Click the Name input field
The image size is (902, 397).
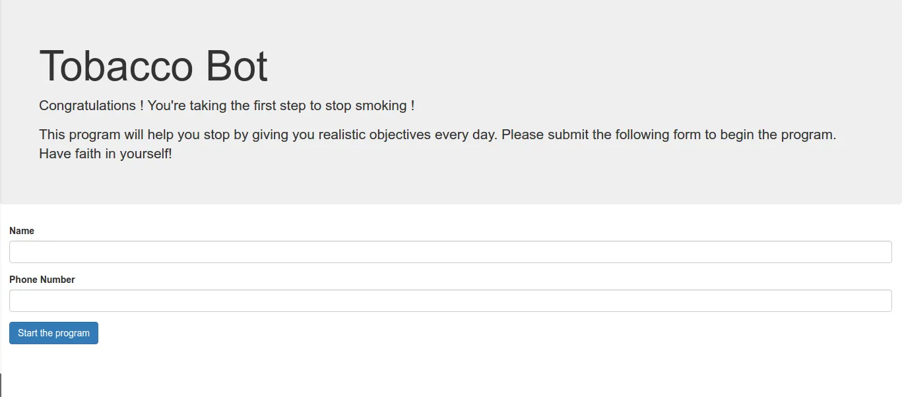tap(450, 252)
